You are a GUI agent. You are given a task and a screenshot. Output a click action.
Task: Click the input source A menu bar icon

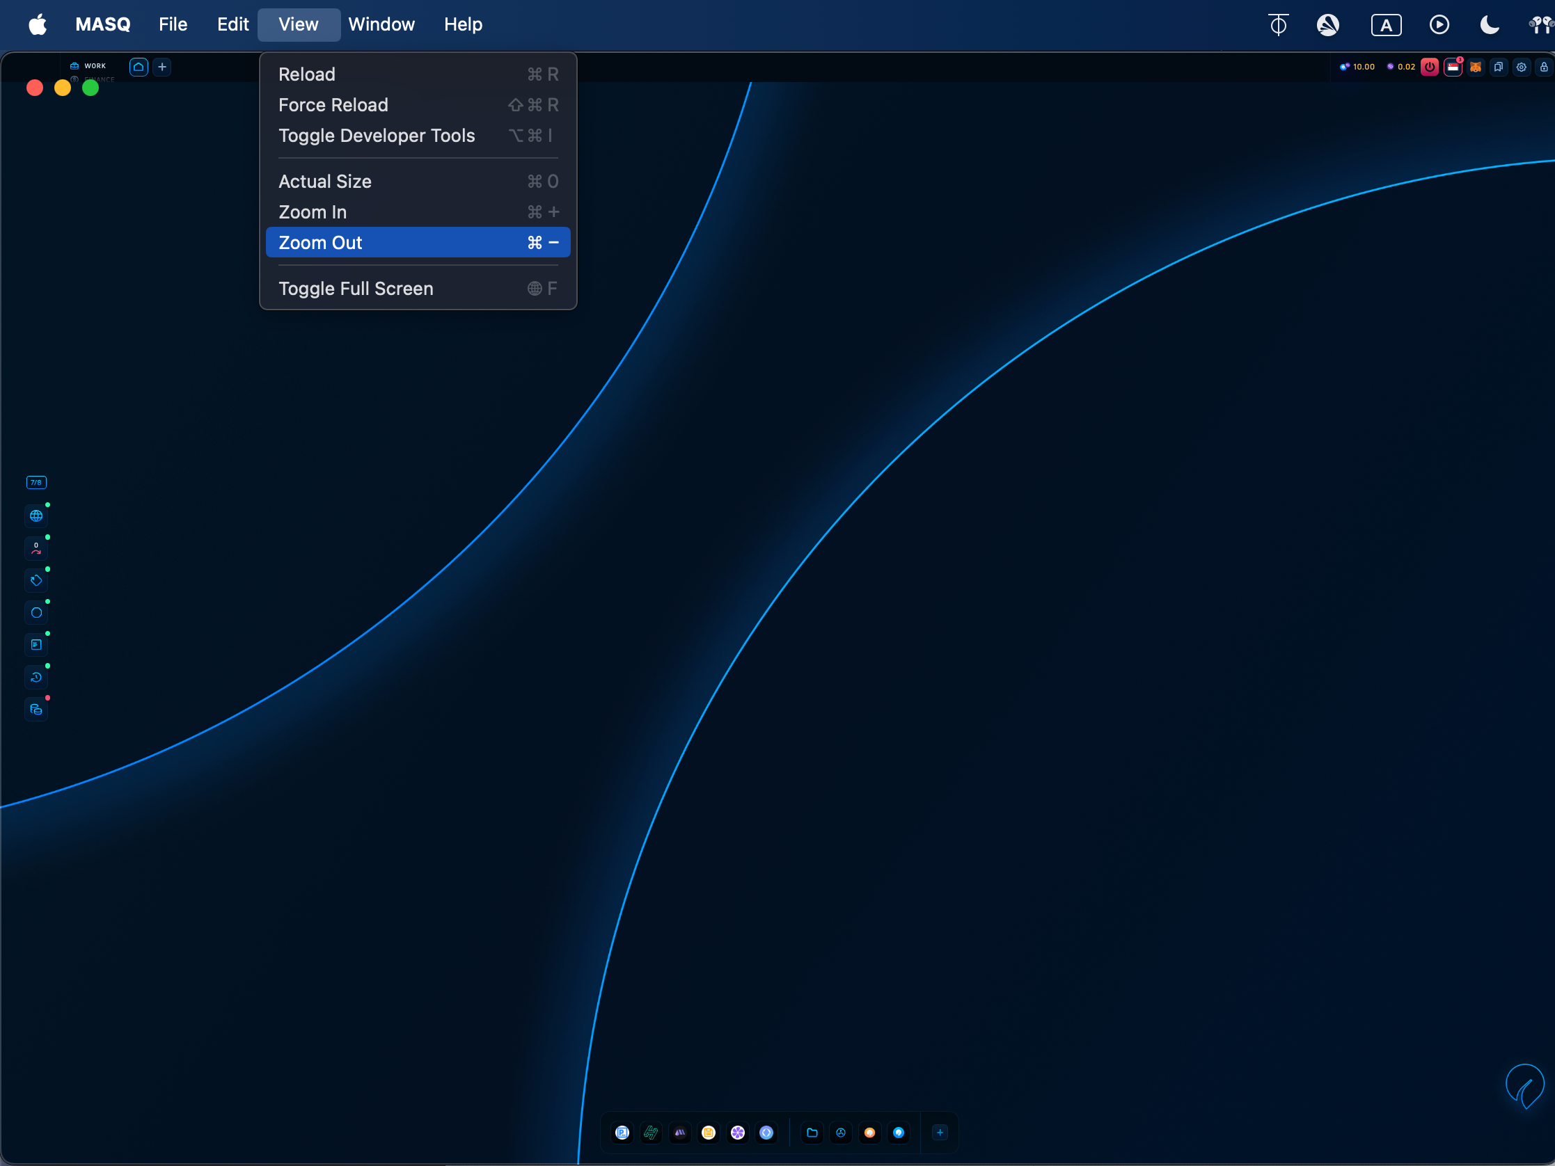(1386, 25)
